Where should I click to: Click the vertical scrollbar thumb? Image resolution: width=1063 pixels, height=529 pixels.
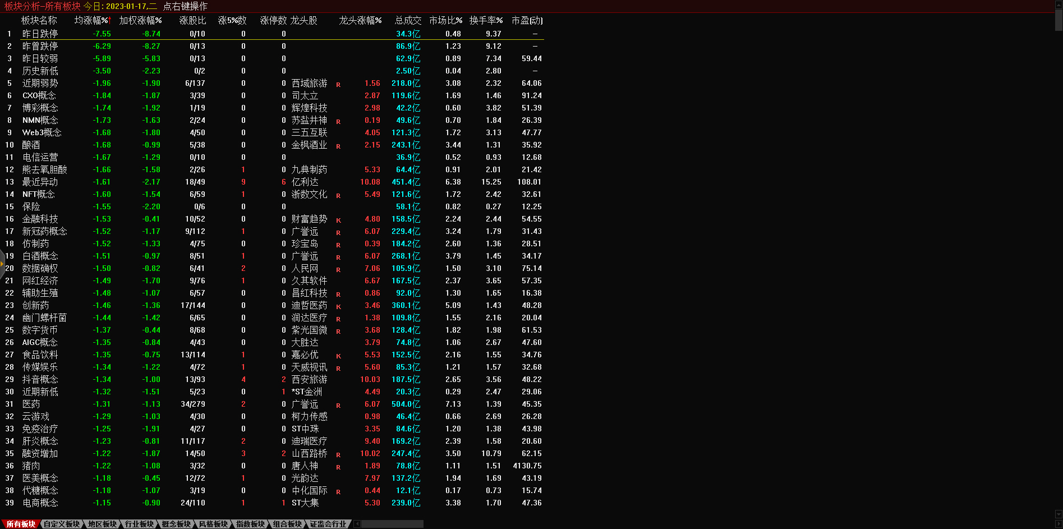click(1059, 20)
